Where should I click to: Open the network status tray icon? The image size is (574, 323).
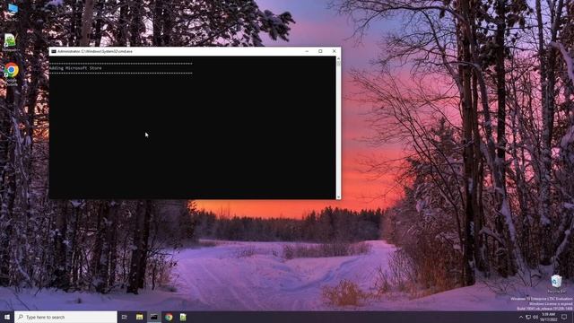click(528, 317)
